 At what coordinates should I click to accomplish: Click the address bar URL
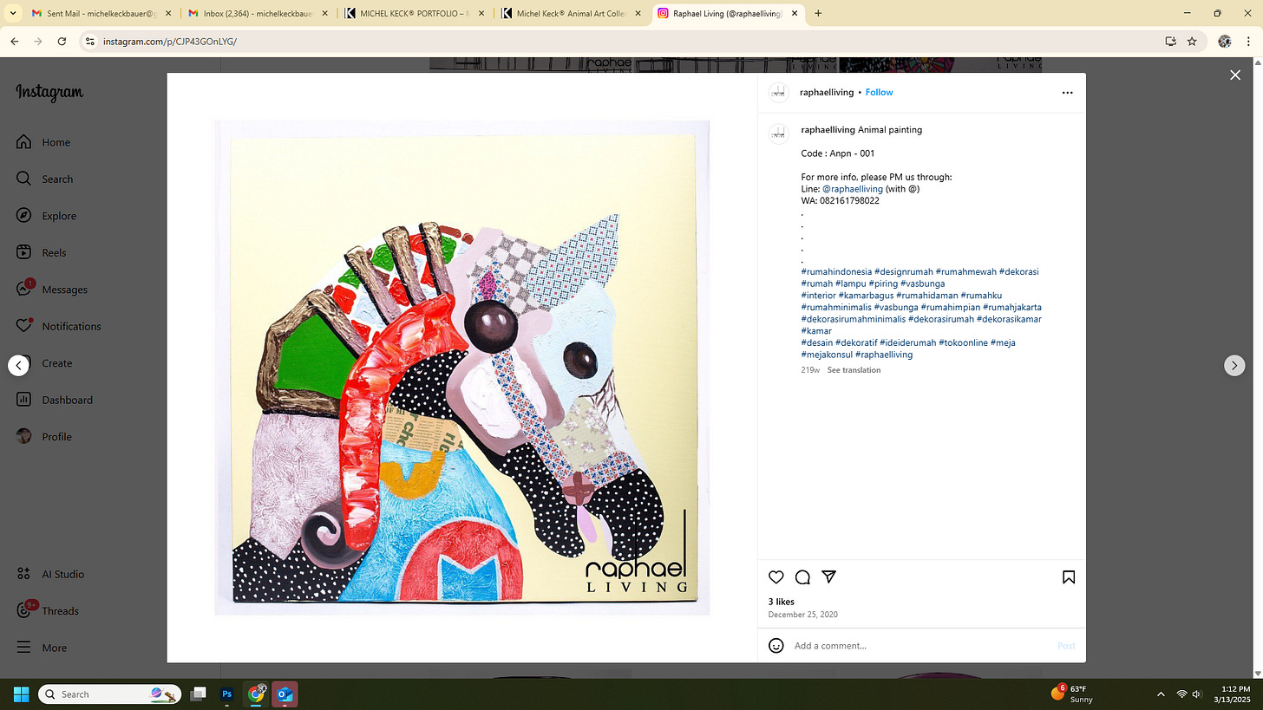pyautogui.click(x=170, y=42)
